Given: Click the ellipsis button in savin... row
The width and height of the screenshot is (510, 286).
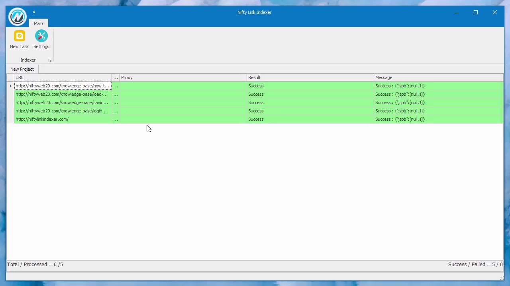Looking at the screenshot, I should (x=116, y=102).
